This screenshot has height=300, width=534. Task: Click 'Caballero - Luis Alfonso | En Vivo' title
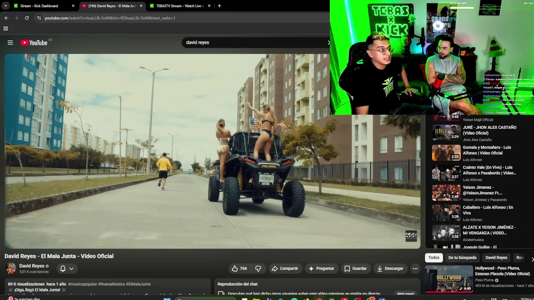488,210
